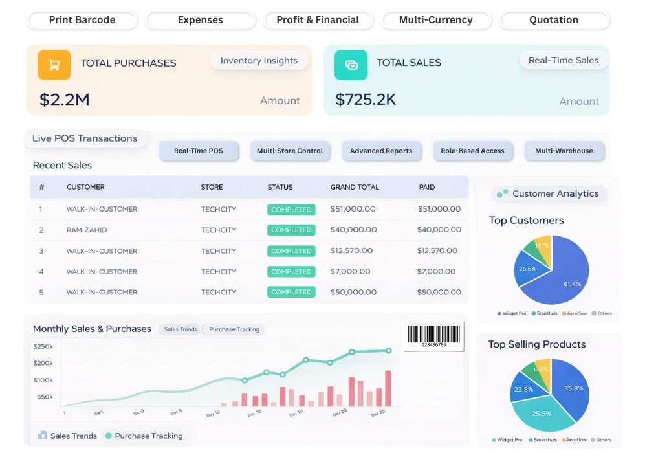Click the green Smarthuls dot under Top Selling Products
Image resolution: width=647 pixels, height=453 pixels.
[x=530, y=440]
